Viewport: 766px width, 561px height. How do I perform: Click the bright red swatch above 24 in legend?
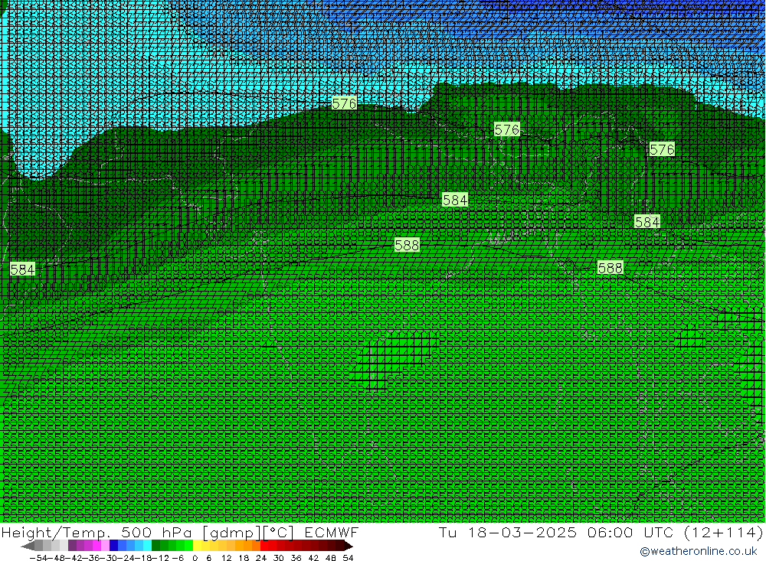(x=264, y=546)
